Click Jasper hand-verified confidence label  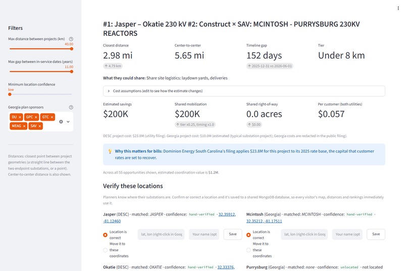point(201,214)
